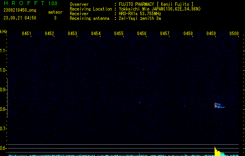The image size is (245, 156).
Task: Select the FUJITO PHARMACY observer name
Action: pos(156,4)
